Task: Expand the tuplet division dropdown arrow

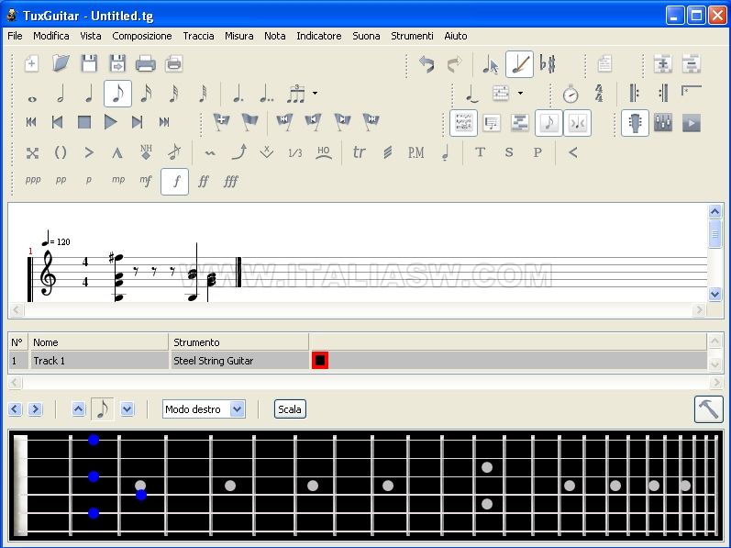Action: 315,94
